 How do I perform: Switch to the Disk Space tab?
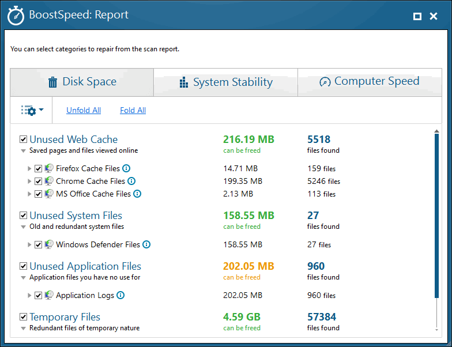[x=82, y=82]
